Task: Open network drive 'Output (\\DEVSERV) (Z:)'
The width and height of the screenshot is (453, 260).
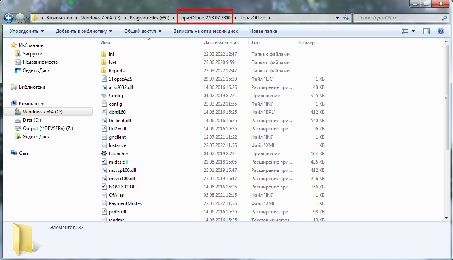Action: 48,128
